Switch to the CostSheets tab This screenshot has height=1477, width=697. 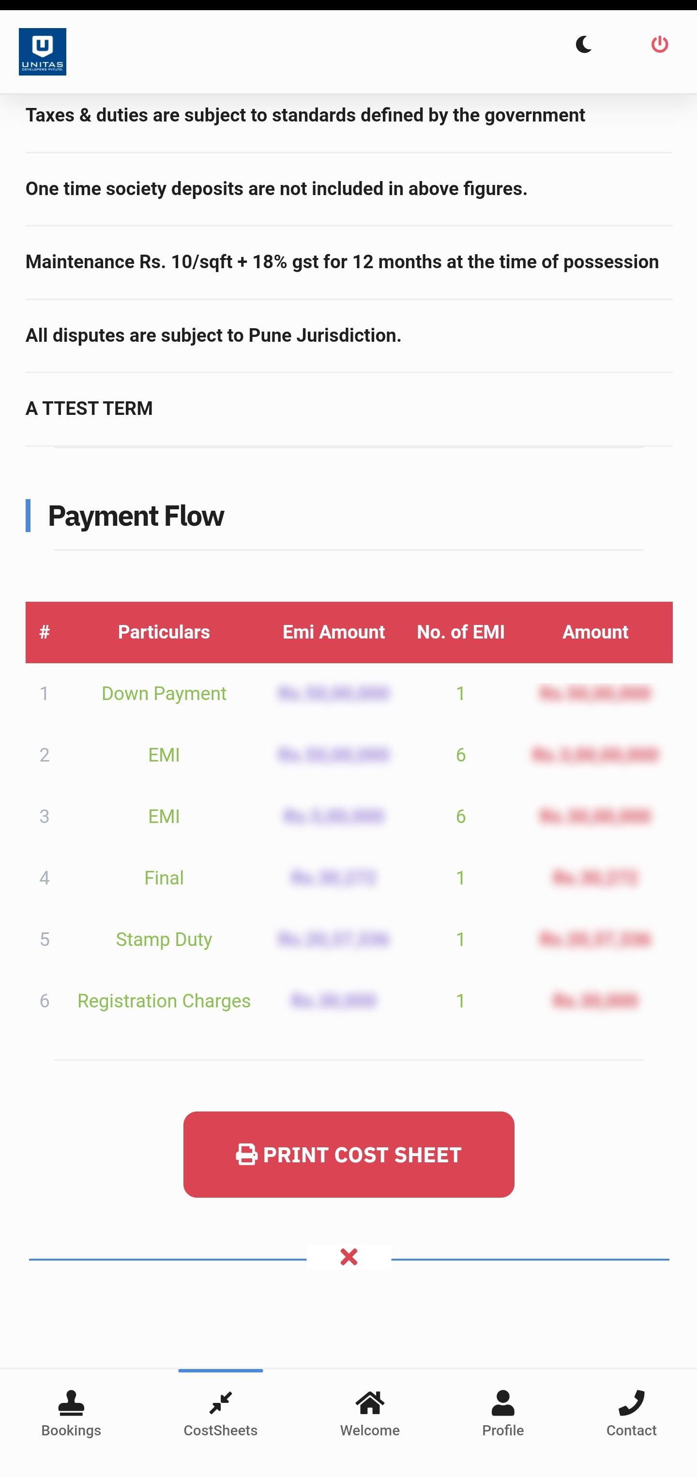coord(221,1414)
